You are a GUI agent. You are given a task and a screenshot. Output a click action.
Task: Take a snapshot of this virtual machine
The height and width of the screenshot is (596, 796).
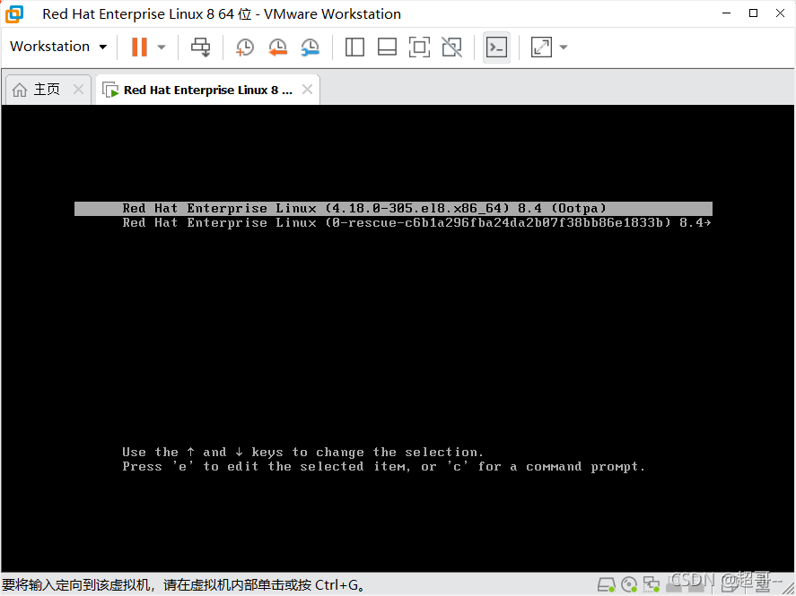(x=245, y=48)
